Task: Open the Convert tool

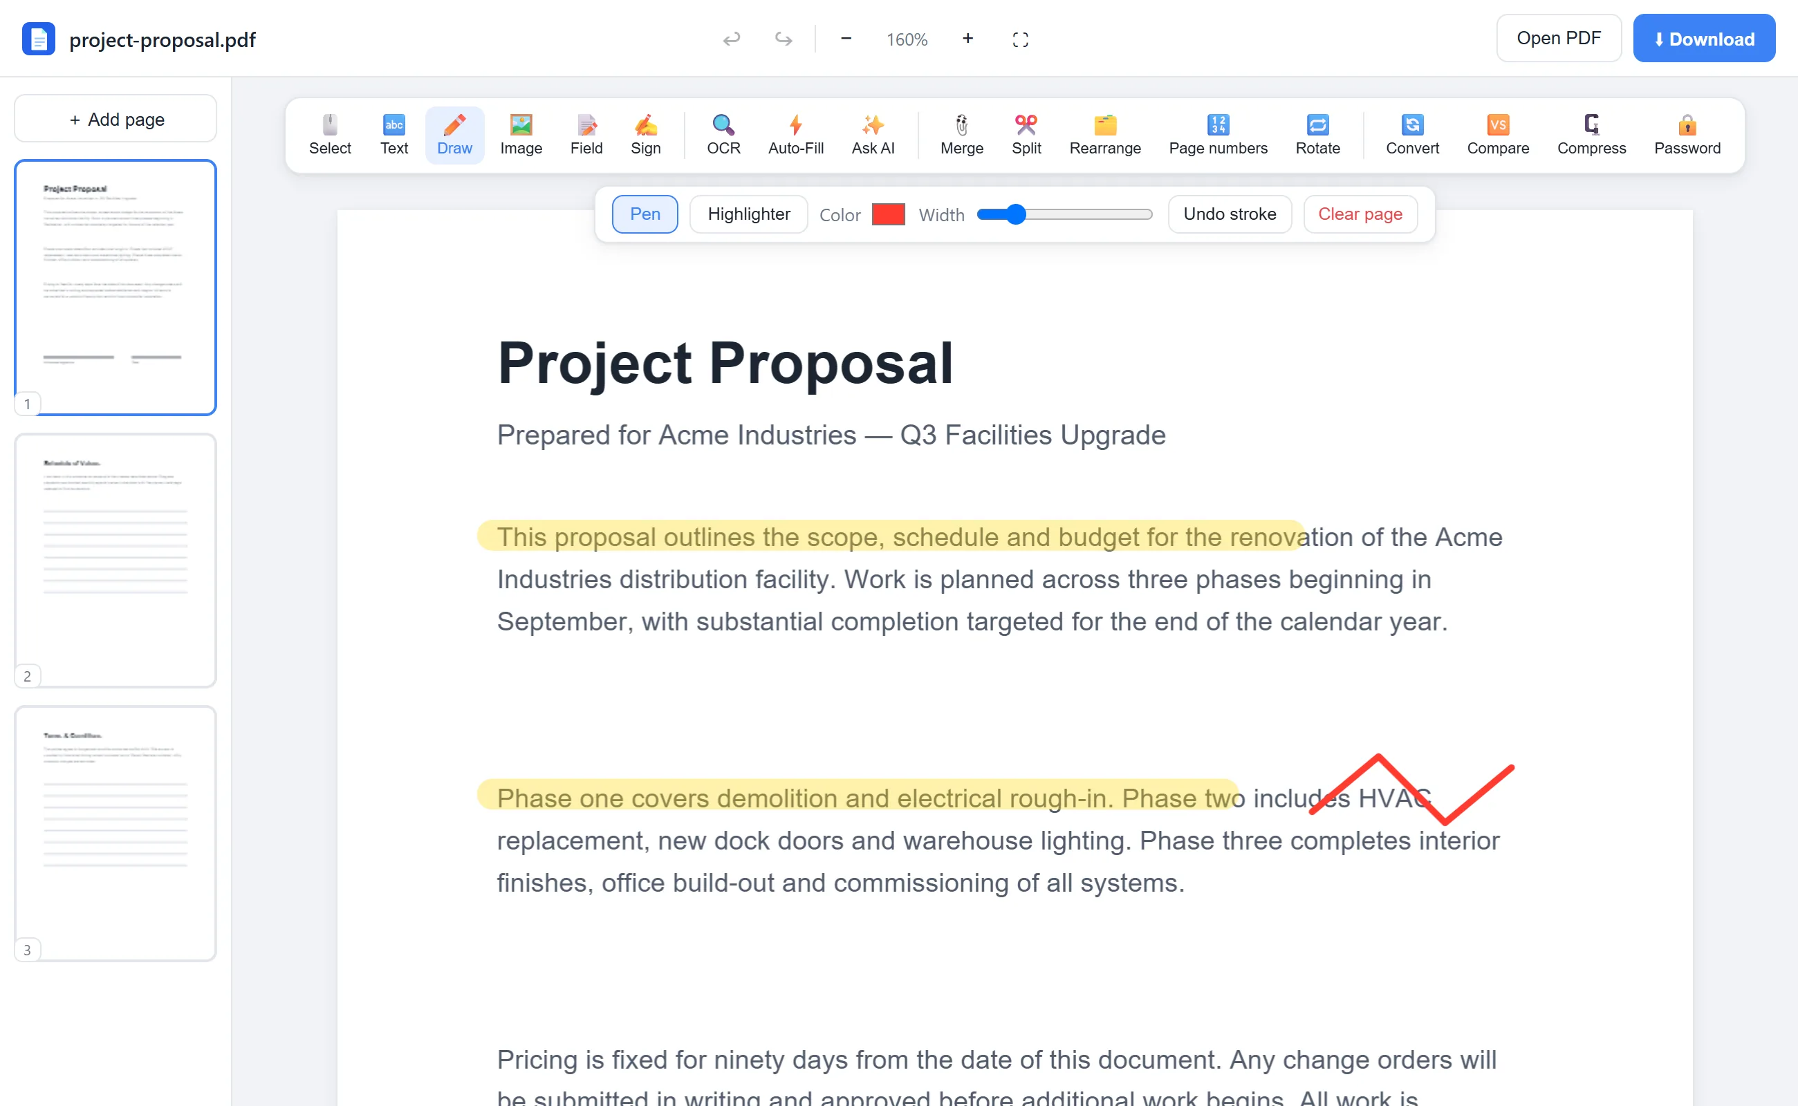Action: coord(1411,135)
